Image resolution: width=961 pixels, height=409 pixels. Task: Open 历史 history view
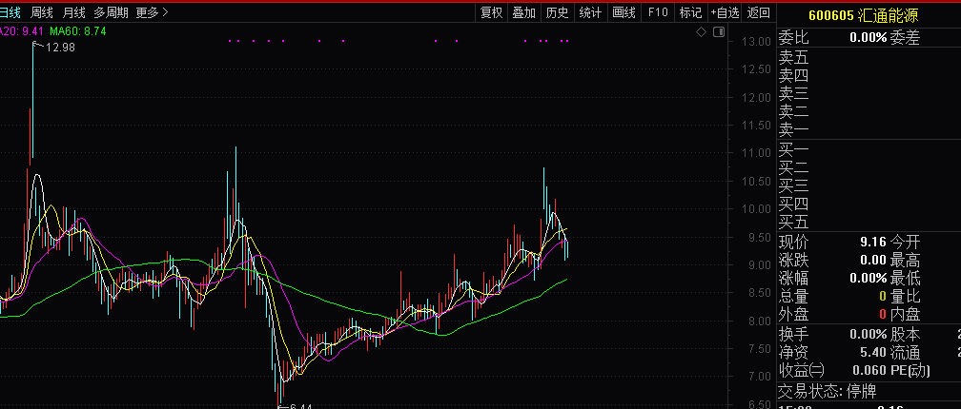[557, 12]
